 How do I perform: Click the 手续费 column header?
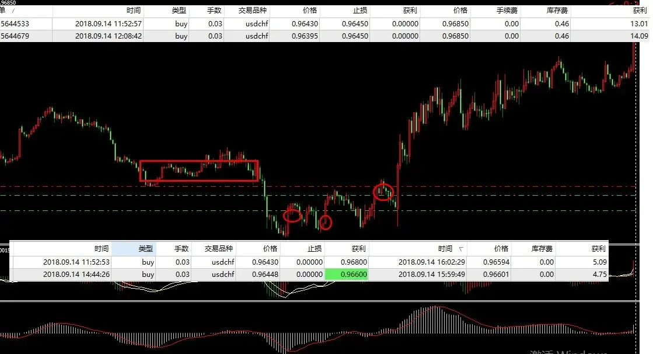[x=507, y=11]
